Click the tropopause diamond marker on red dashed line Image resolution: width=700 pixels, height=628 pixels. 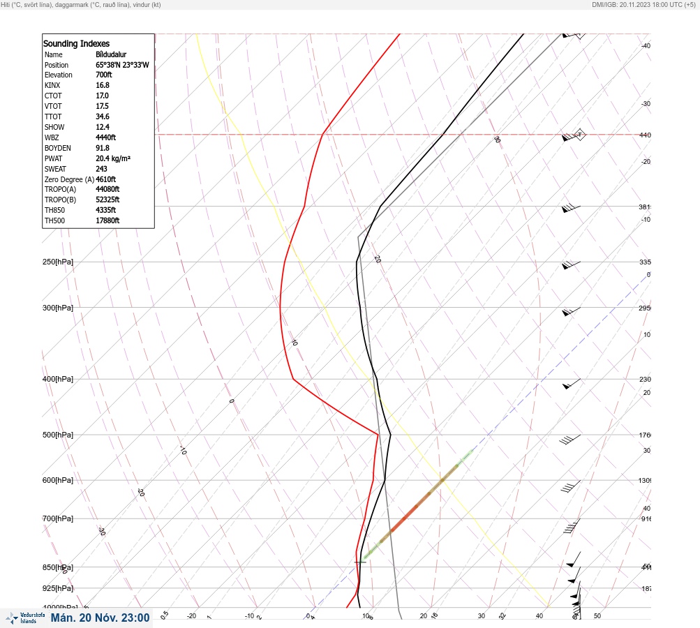(x=579, y=135)
